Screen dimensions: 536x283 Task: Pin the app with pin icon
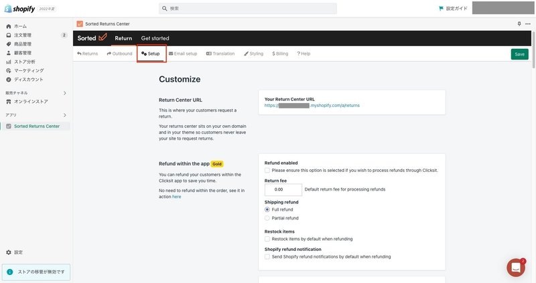(519, 24)
